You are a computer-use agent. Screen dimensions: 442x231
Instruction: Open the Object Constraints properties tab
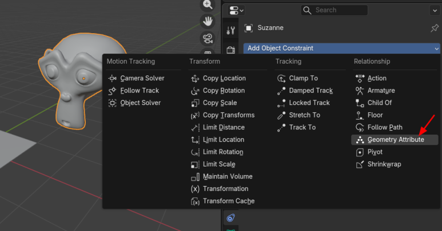[x=230, y=218]
